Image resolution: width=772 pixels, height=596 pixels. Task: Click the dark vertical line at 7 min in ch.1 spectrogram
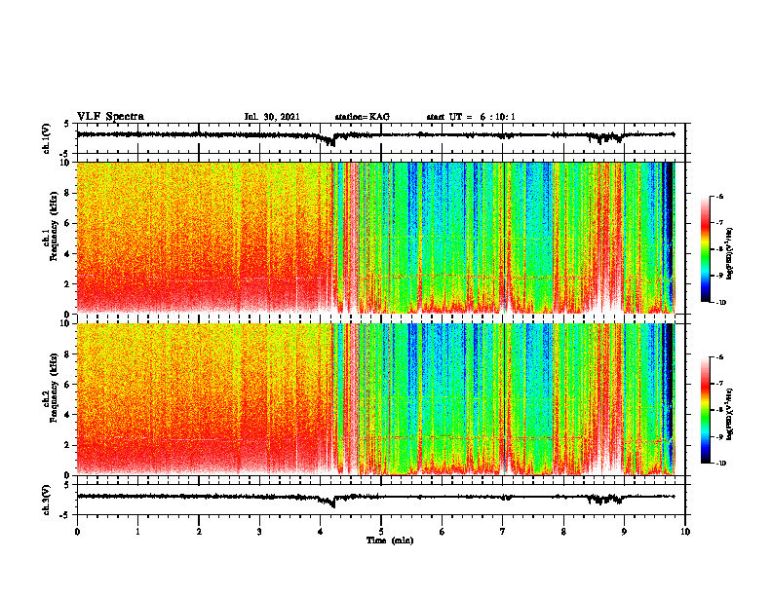pos(505,238)
